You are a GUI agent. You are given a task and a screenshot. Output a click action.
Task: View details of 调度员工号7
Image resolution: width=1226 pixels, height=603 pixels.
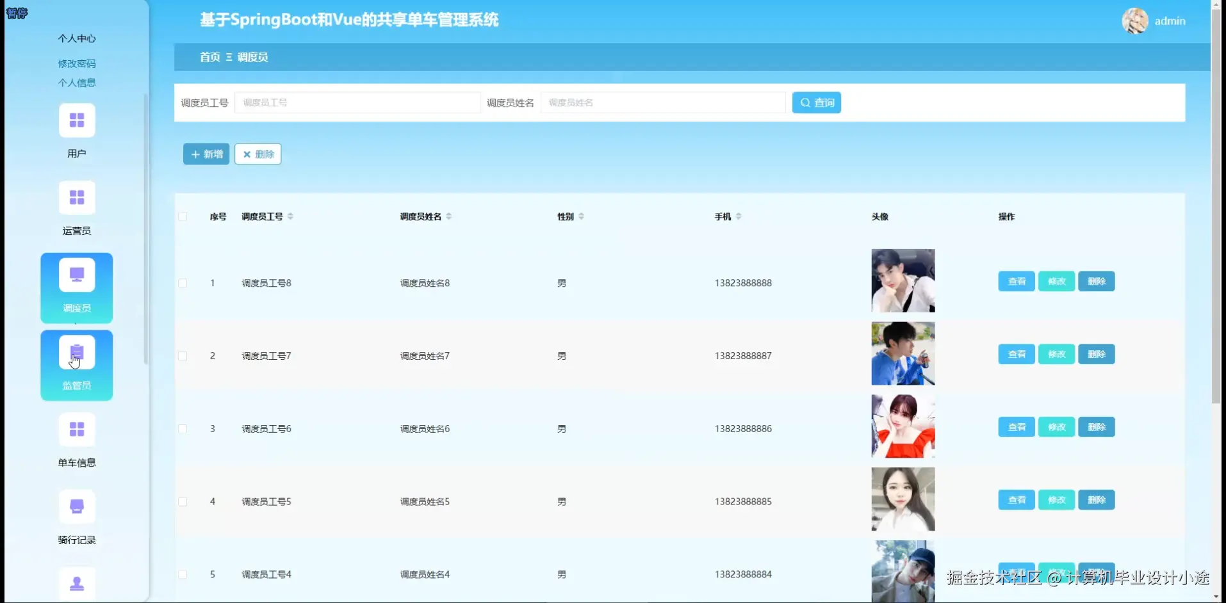tap(1017, 354)
